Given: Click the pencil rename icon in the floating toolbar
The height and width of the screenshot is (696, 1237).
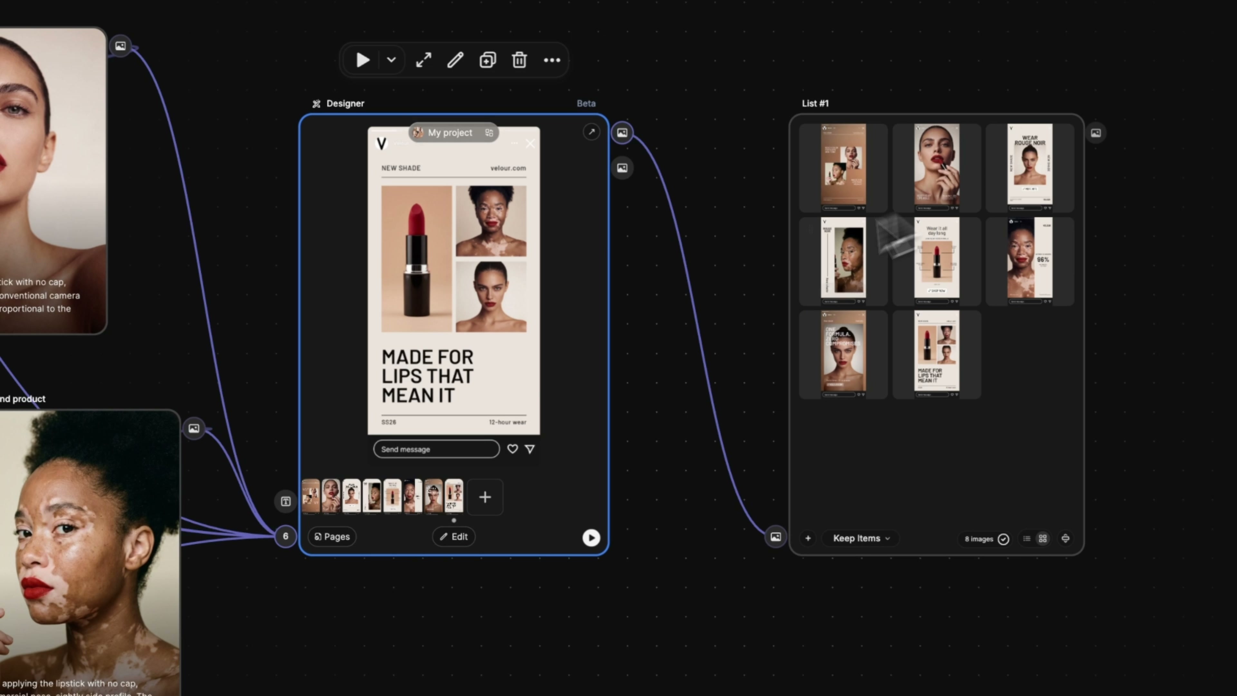Looking at the screenshot, I should coord(455,60).
